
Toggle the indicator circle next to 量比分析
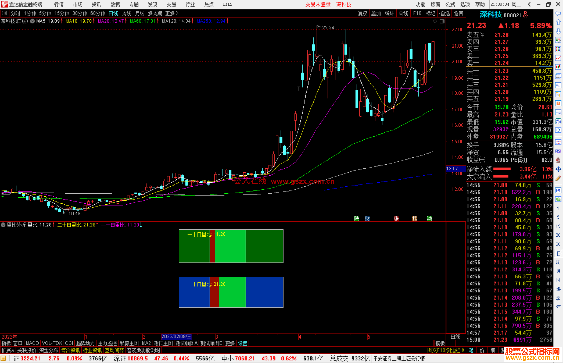click(3, 225)
